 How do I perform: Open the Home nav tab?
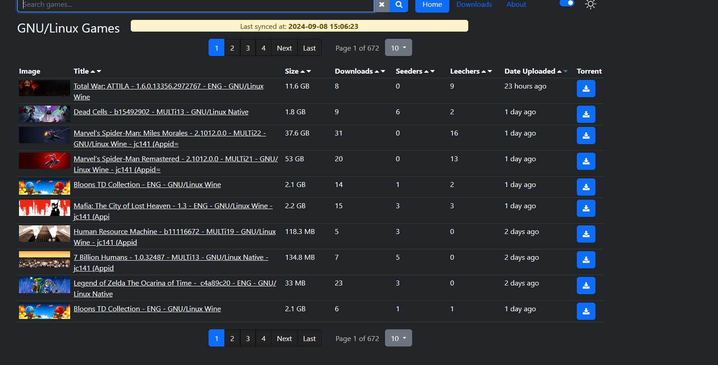click(x=432, y=5)
